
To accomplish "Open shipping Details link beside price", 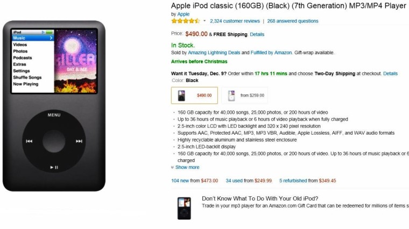I will point(257,34).
